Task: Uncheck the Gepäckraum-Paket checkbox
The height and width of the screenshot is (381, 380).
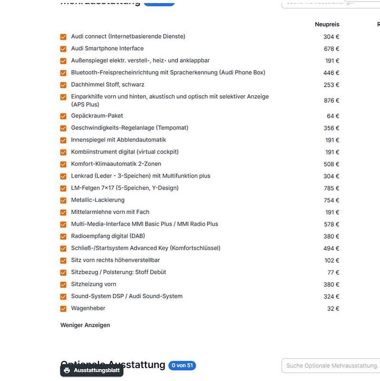Action: [x=63, y=116]
